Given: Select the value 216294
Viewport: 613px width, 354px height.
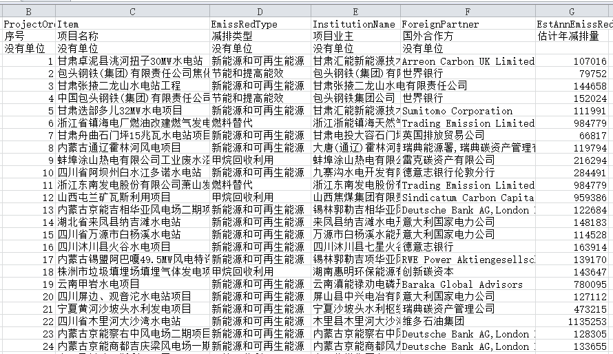Looking at the screenshot, I should pyautogui.click(x=572, y=160).
